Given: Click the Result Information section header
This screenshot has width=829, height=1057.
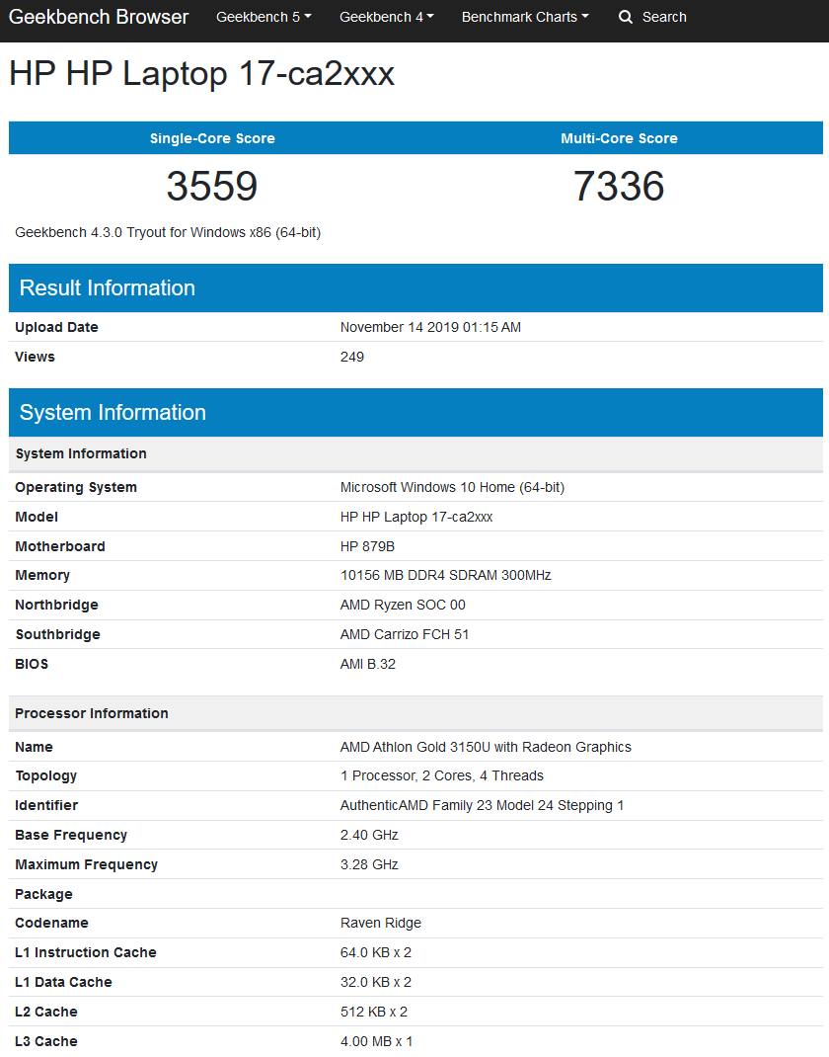Looking at the screenshot, I should 415,287.
